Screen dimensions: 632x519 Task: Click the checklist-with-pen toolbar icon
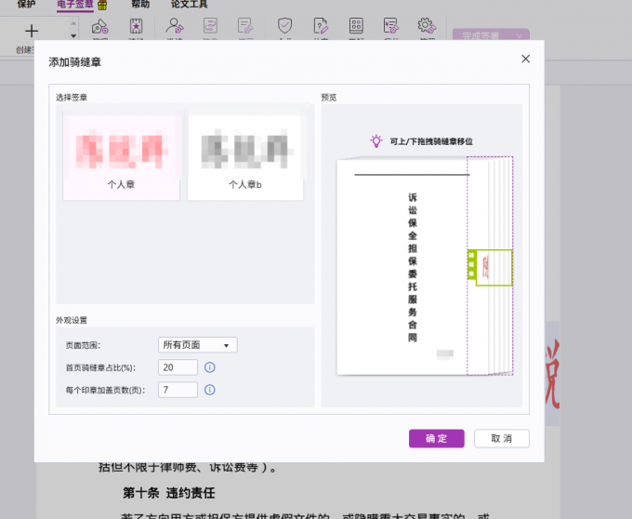(391, 26)
